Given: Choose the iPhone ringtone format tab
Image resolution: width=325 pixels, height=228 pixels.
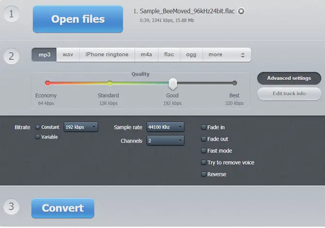Looking at the screenshot, I should pos(107,55).
